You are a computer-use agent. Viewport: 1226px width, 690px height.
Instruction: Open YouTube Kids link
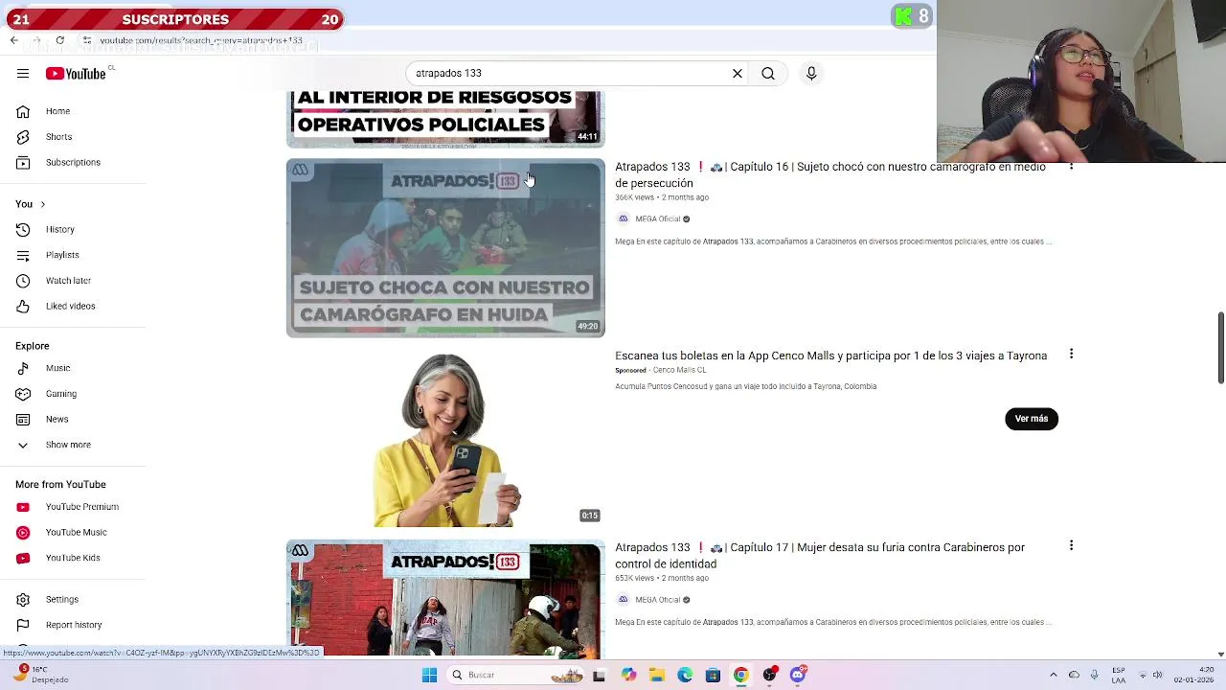(x=73, y=558)
